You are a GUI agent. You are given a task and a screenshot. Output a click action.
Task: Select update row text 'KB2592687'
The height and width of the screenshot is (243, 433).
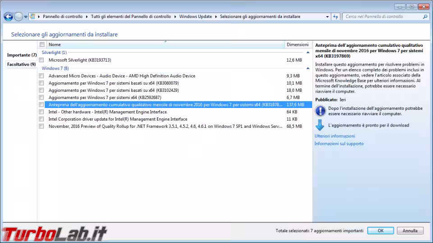point(105,98)
